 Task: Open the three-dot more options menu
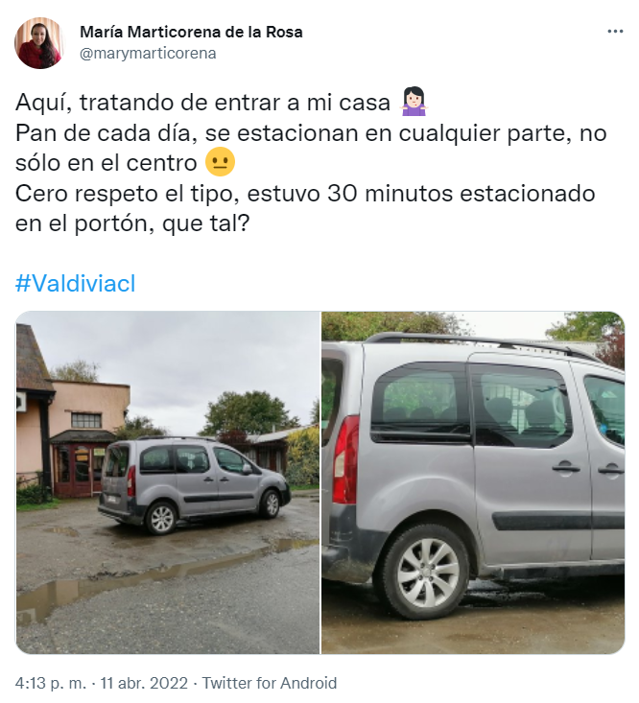(615, 32)
